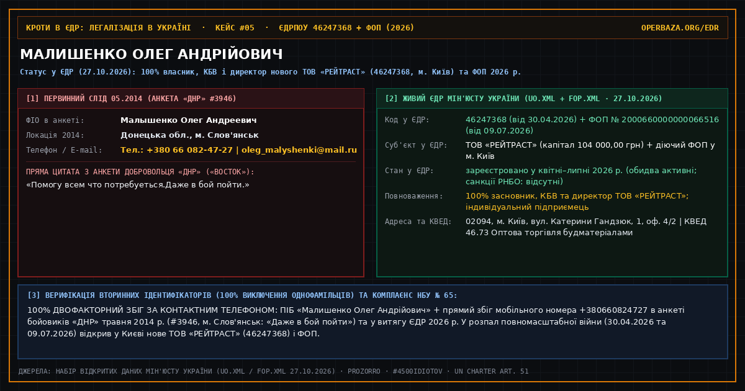This screenshot has width=745, height=391.
Task: Click the 'ЄДРПОУ 46247368 + ФОП (2026)' header text
Action: pyautogui.click(x=346, y=28)
